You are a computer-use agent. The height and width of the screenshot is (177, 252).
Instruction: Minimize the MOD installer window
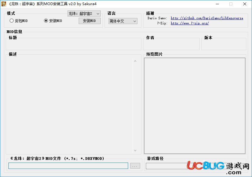(x=217, y=4)
